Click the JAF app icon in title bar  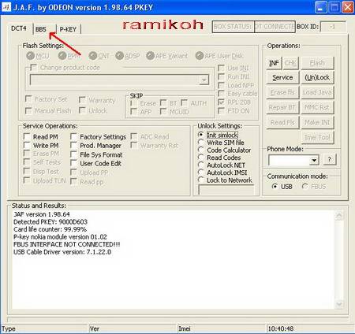[6, 7]
